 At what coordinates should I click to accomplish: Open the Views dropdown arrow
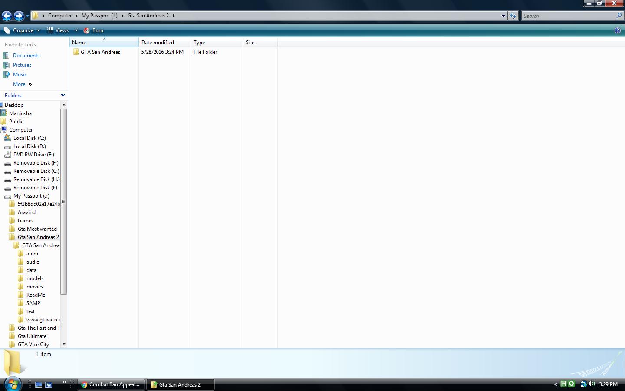click(76, 30)
